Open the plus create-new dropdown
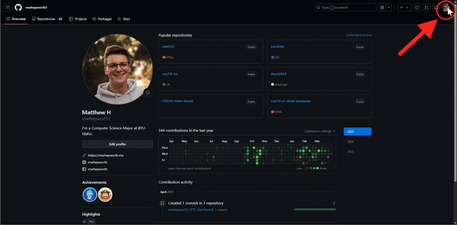Image resolution: width=457 pixels, height=225 pixels. pos(404,7)
